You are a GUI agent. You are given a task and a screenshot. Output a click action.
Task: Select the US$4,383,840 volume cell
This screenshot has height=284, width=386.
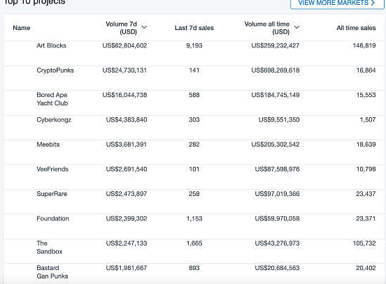click(x=127, y=119)
